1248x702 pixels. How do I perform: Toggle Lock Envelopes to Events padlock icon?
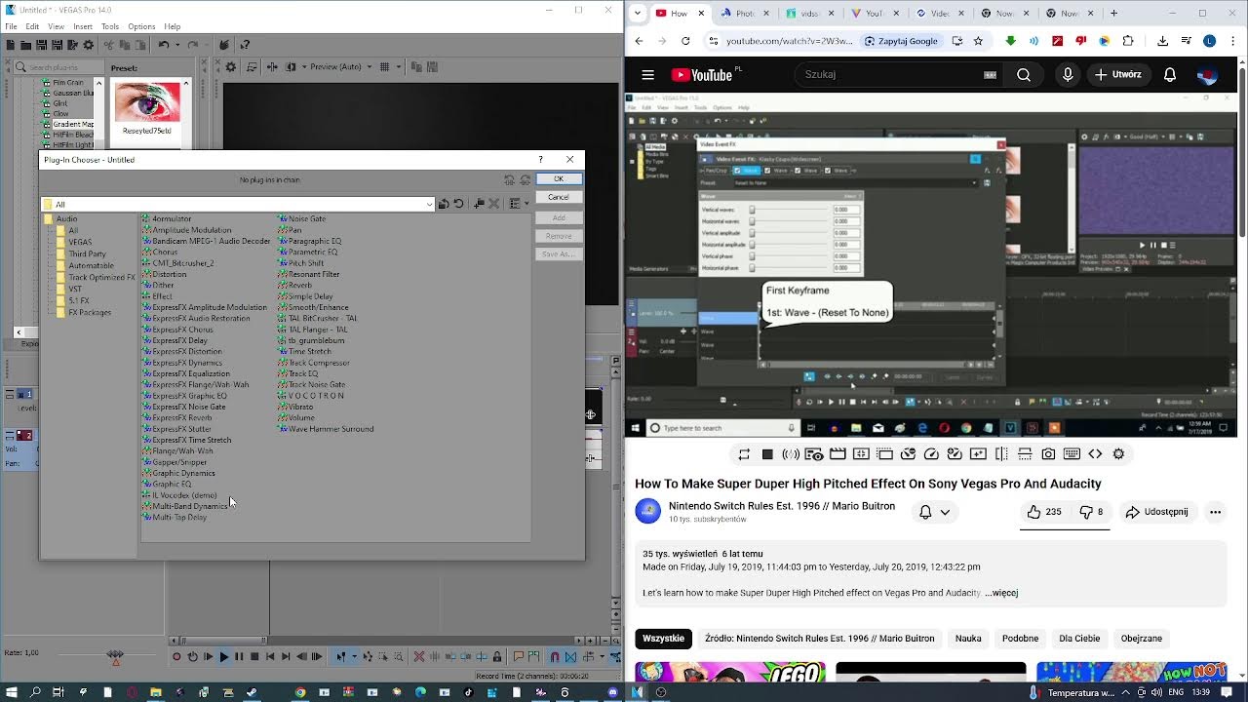497,657
